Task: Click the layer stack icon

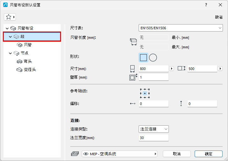Action: 75,154
